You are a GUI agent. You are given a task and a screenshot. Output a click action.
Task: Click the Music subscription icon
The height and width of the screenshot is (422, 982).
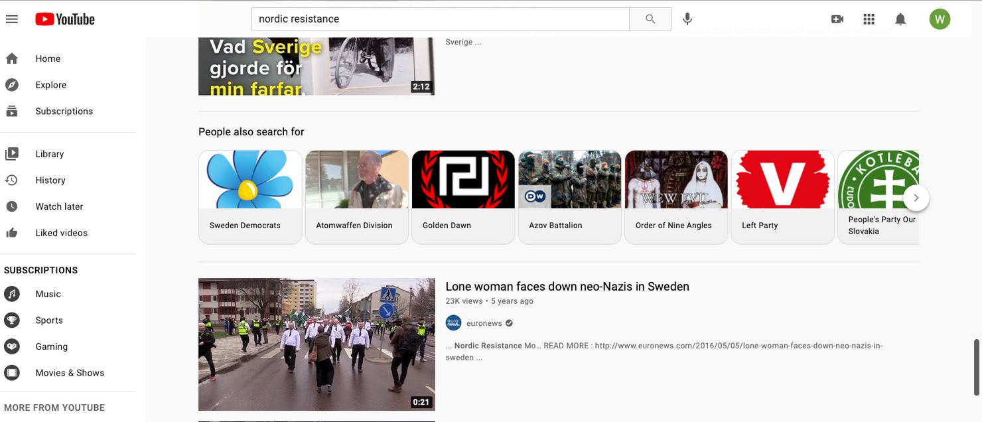11,294
